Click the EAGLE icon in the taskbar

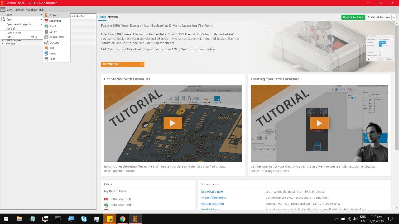(x=135, y=219)
